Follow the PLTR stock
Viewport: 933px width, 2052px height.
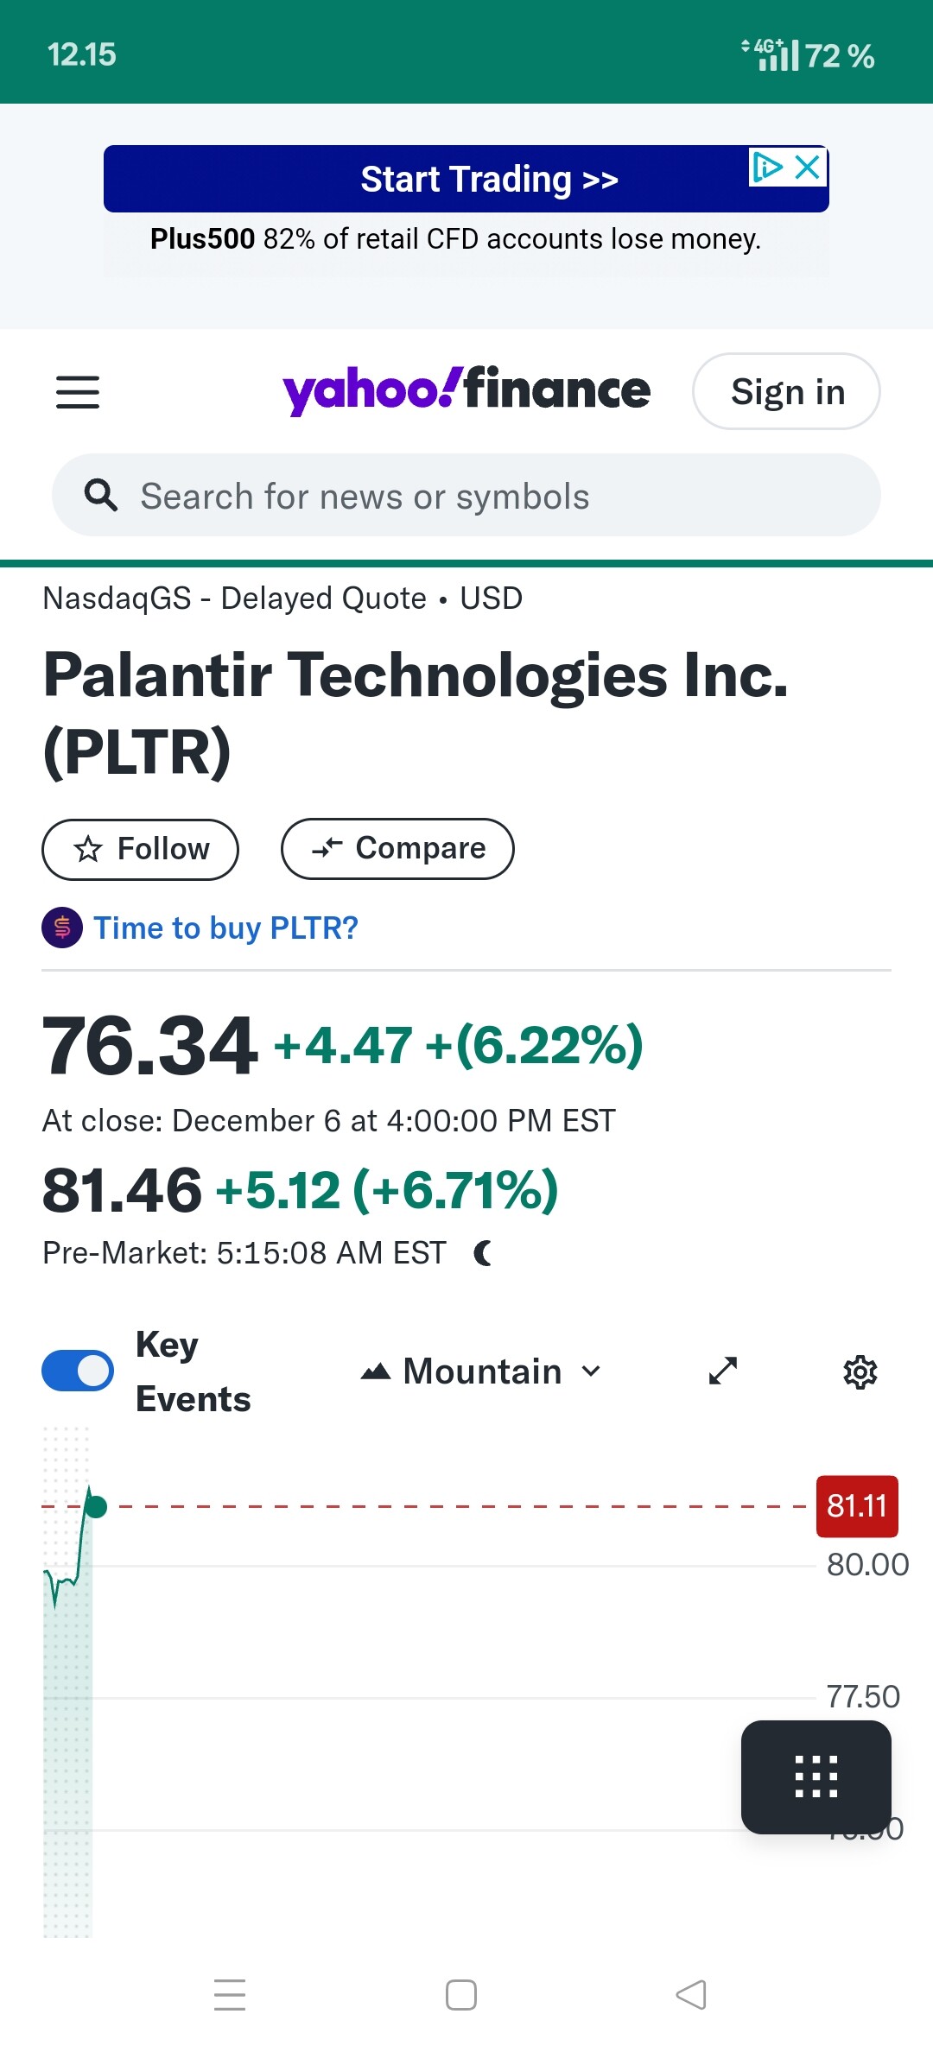[x=141, y=849]
